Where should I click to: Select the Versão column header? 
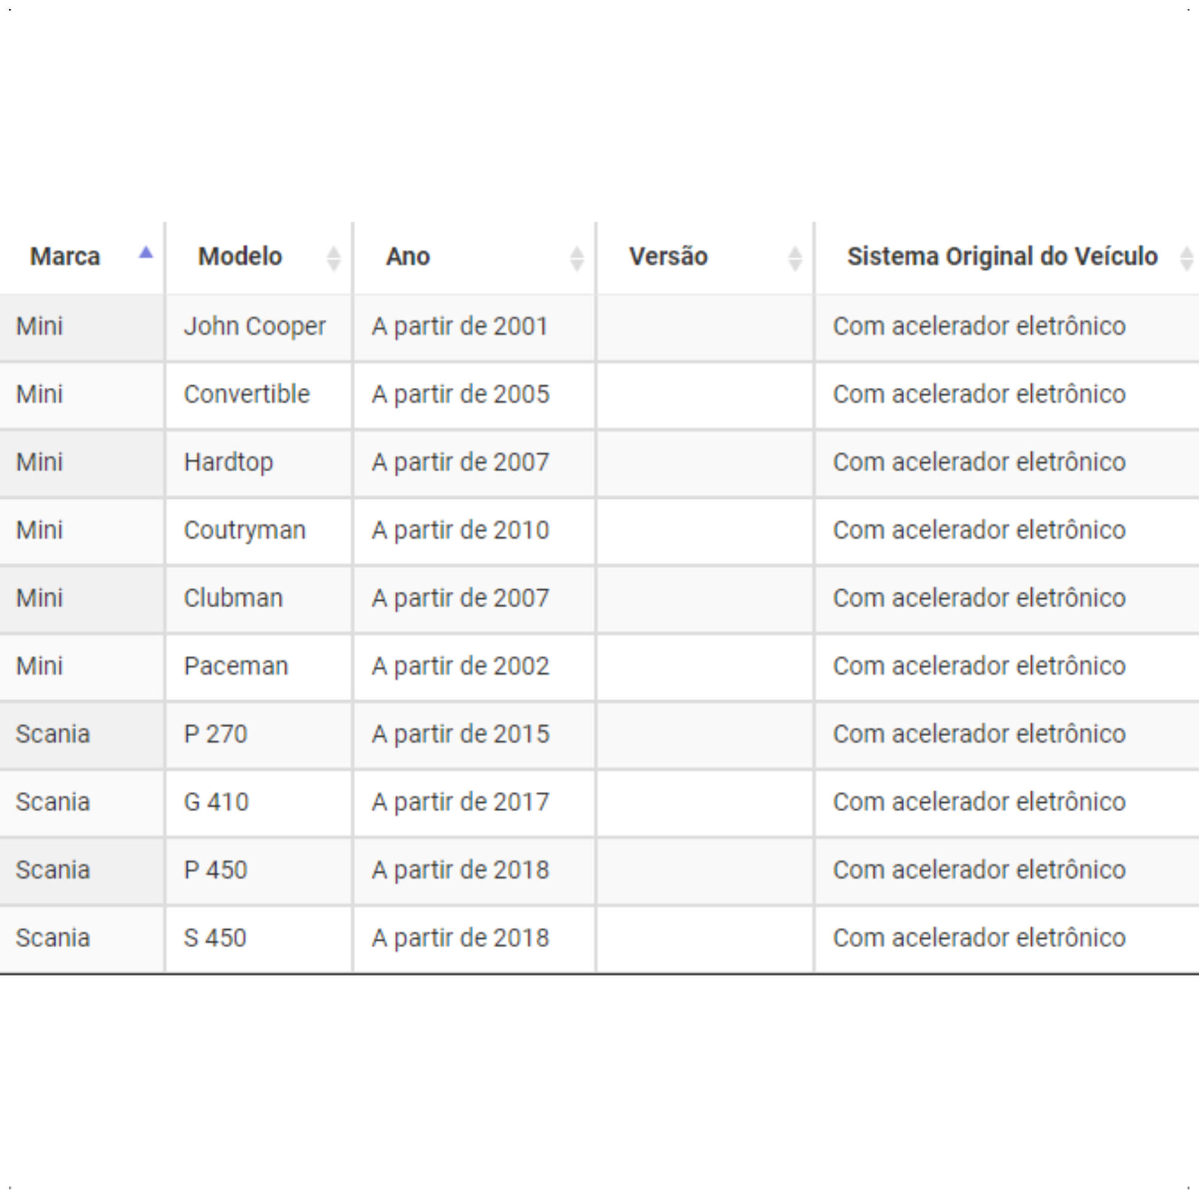click(704, 257)
